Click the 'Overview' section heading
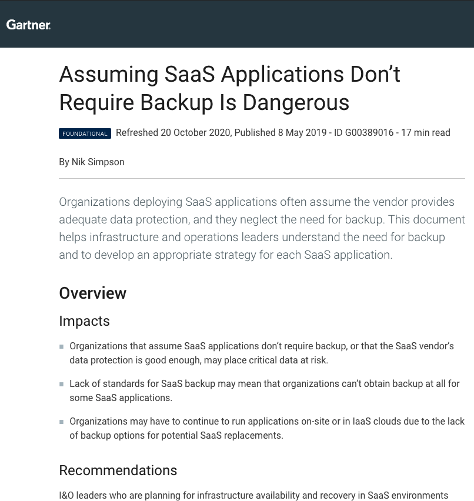The image size is (474, 501). pyautogui.click(x=93, y=293)
